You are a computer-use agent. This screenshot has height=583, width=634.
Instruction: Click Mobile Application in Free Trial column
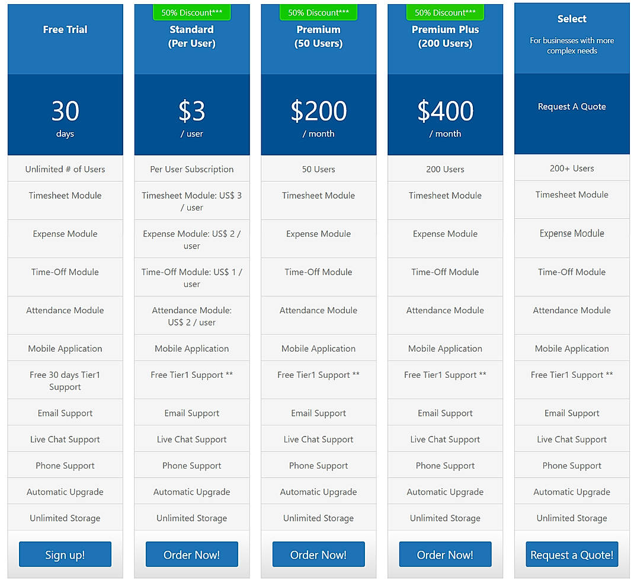(x=65, y=348)
